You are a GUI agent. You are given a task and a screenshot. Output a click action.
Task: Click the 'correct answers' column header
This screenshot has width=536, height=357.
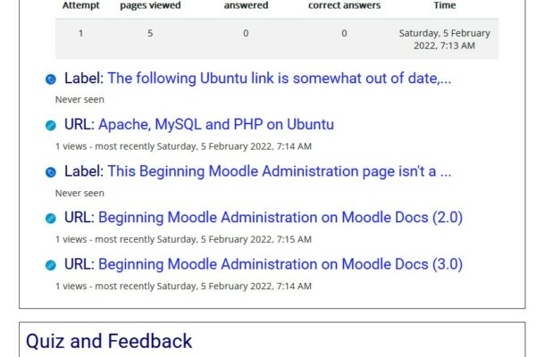coord(344,5)
